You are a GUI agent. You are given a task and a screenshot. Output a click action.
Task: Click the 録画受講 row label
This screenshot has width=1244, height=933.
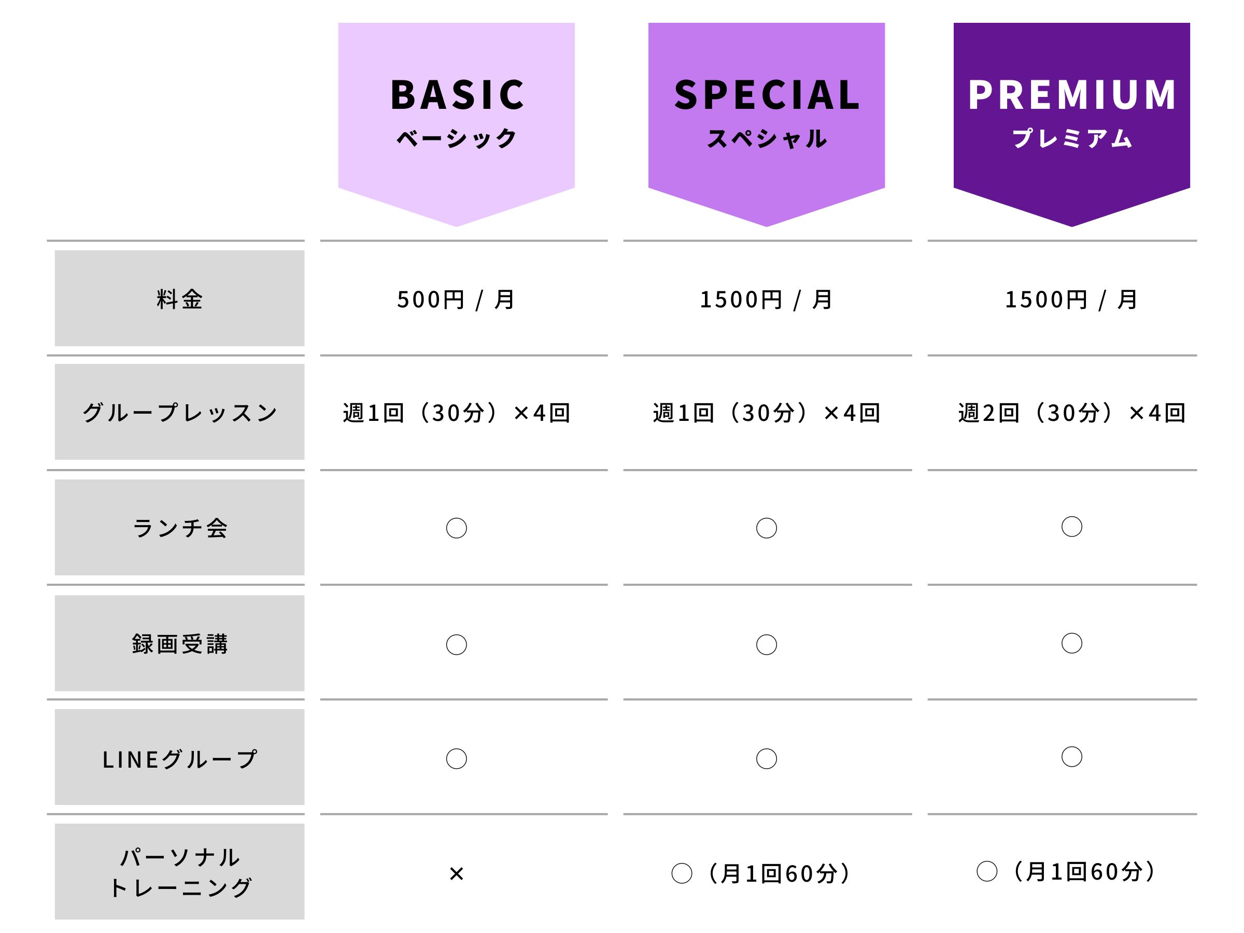(x=179, y=643)
